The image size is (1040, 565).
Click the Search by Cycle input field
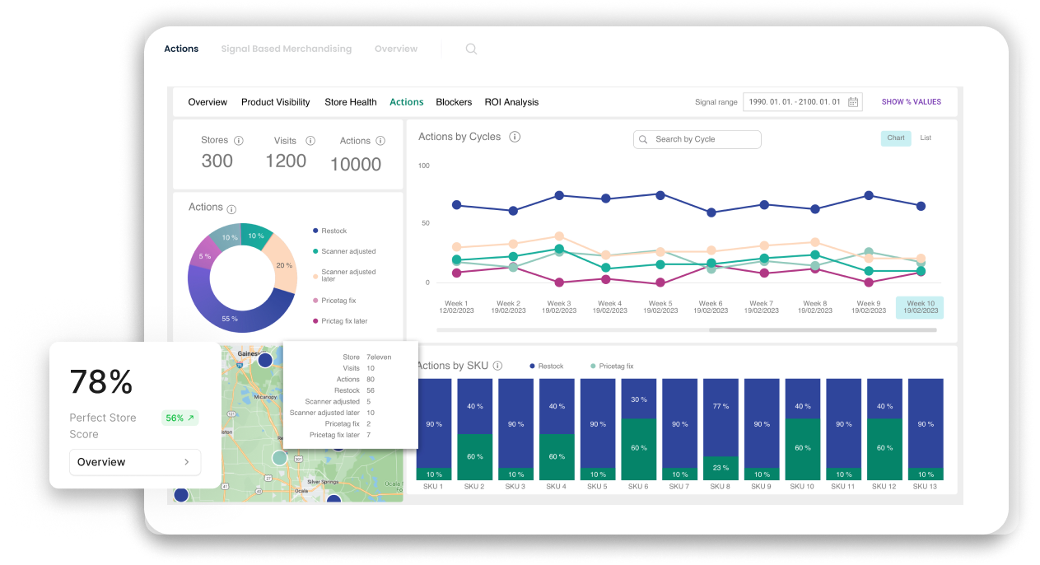697,139
